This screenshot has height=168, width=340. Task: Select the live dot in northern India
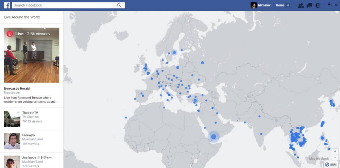point(259,116)
